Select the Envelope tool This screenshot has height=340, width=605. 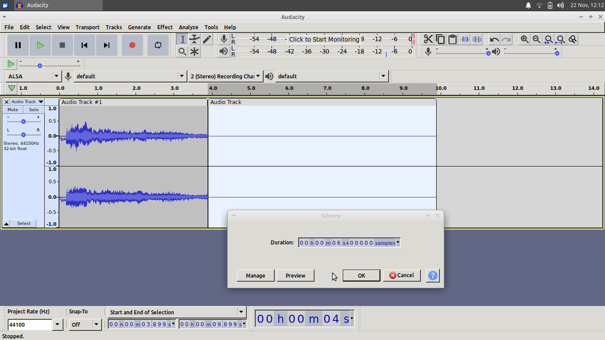coord(194,39)
